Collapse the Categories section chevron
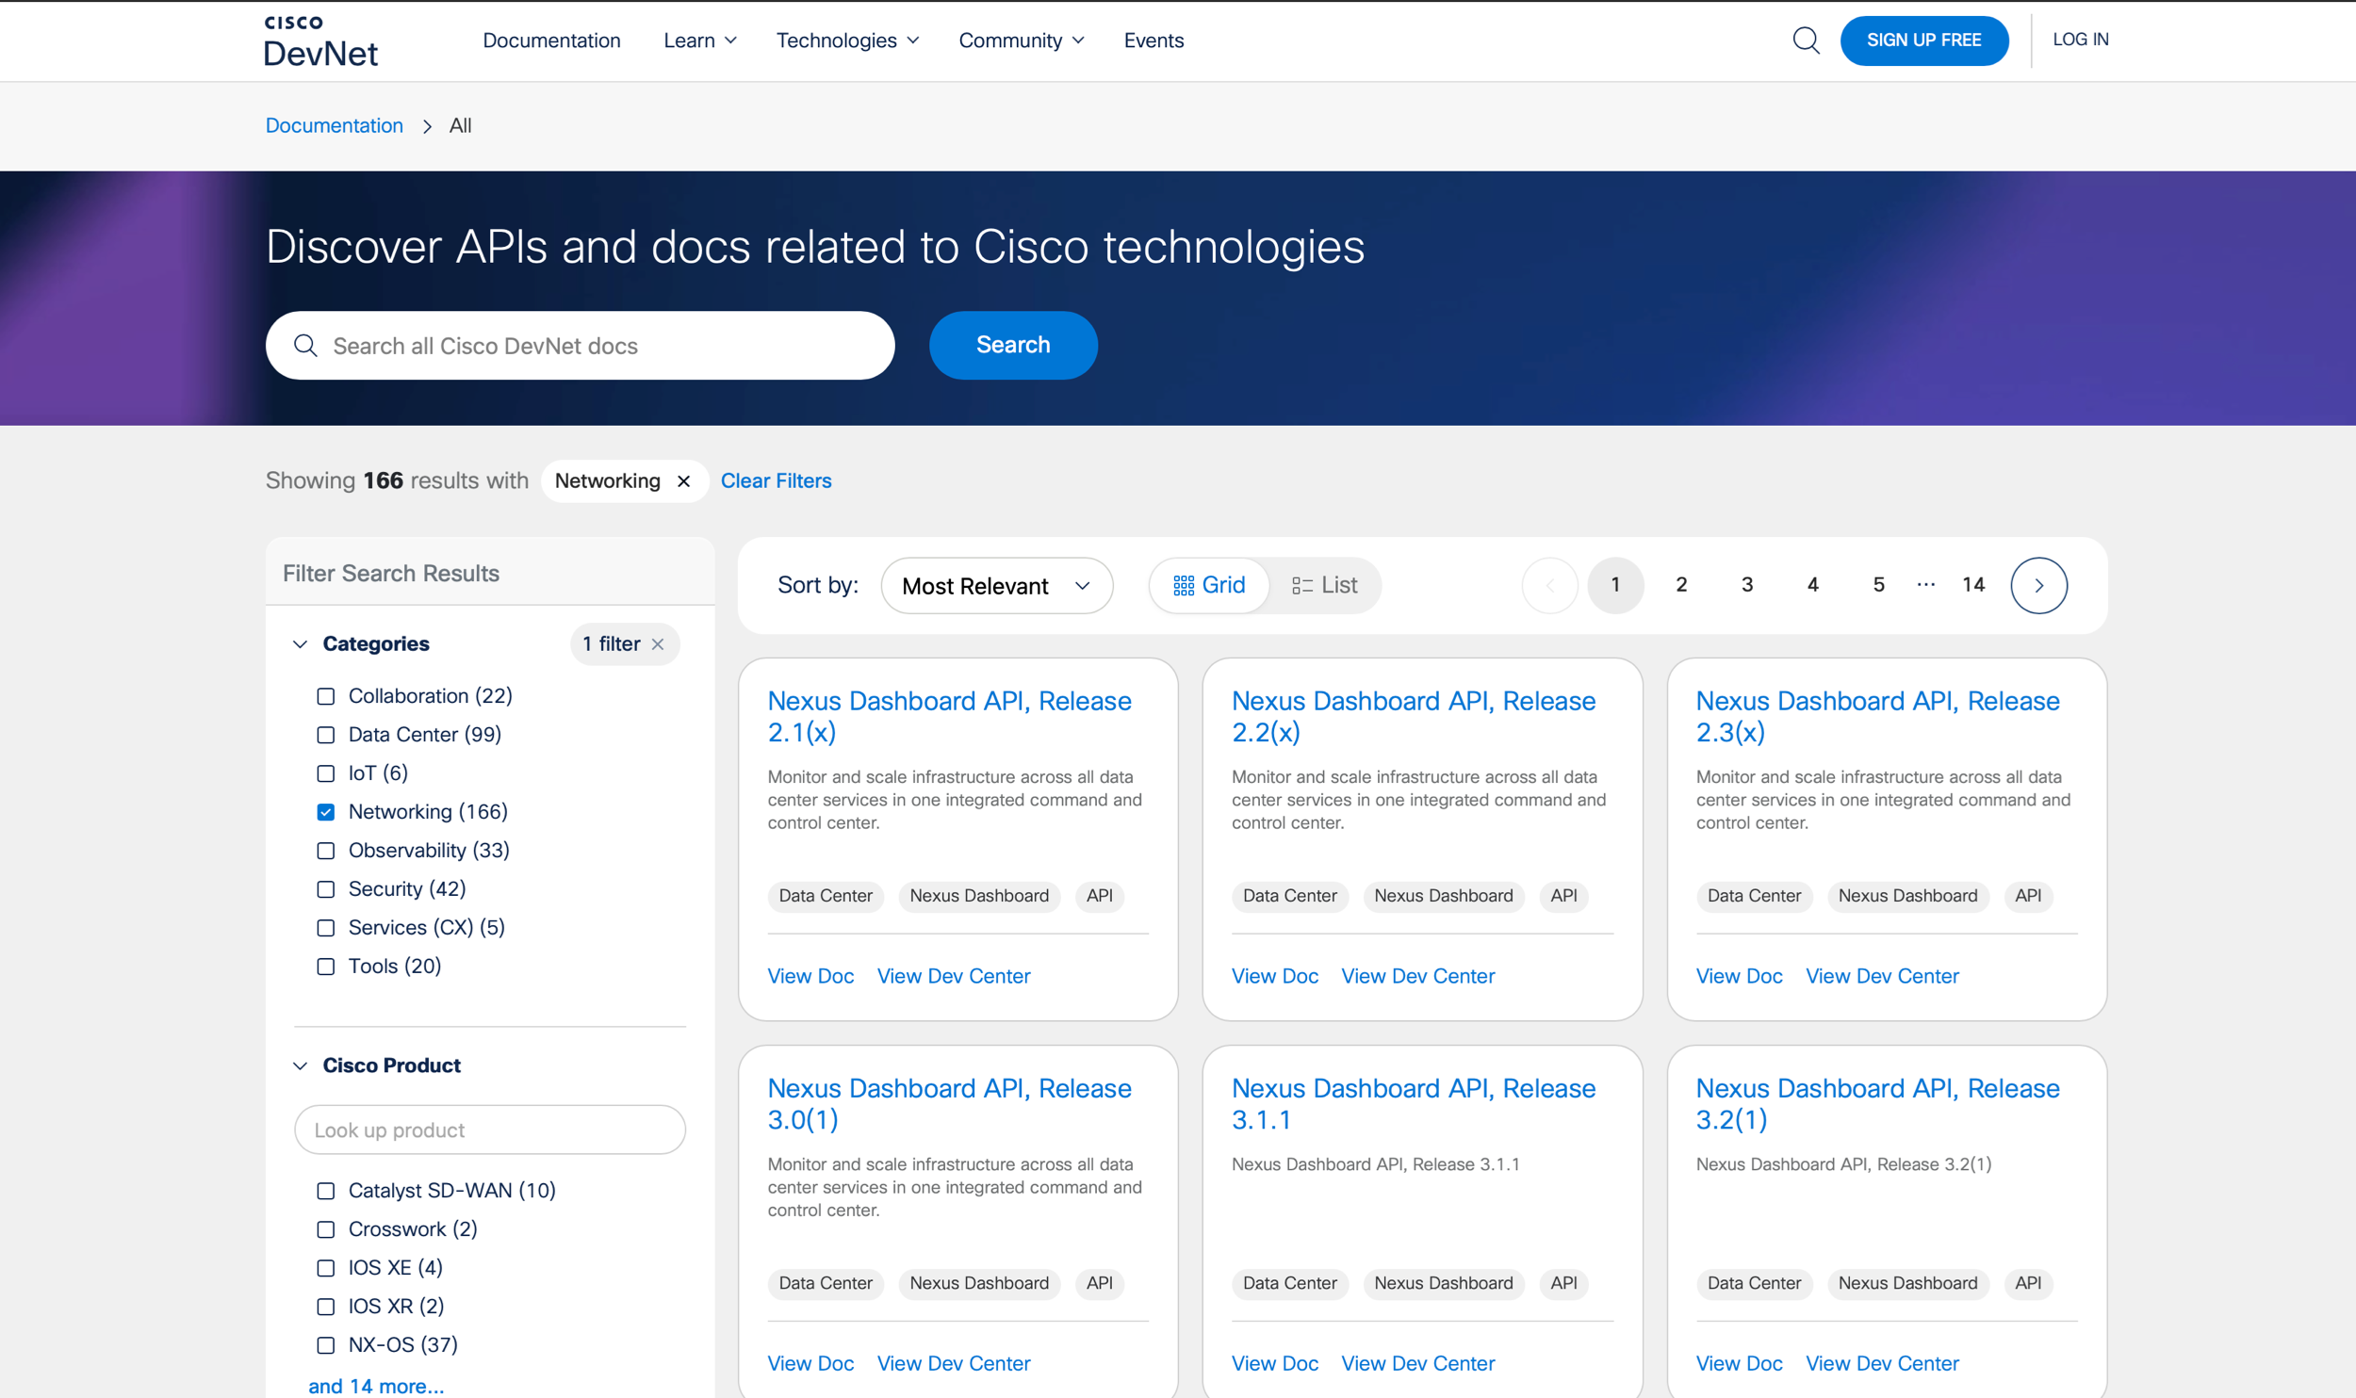Image resolution: width=2356 pixels, height=1398 pixels. coord(300,644)
